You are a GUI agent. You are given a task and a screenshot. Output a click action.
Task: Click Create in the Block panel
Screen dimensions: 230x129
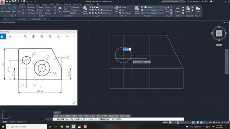[123, 7]
